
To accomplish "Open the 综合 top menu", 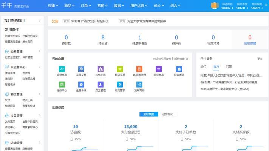I will click(175, 6).
